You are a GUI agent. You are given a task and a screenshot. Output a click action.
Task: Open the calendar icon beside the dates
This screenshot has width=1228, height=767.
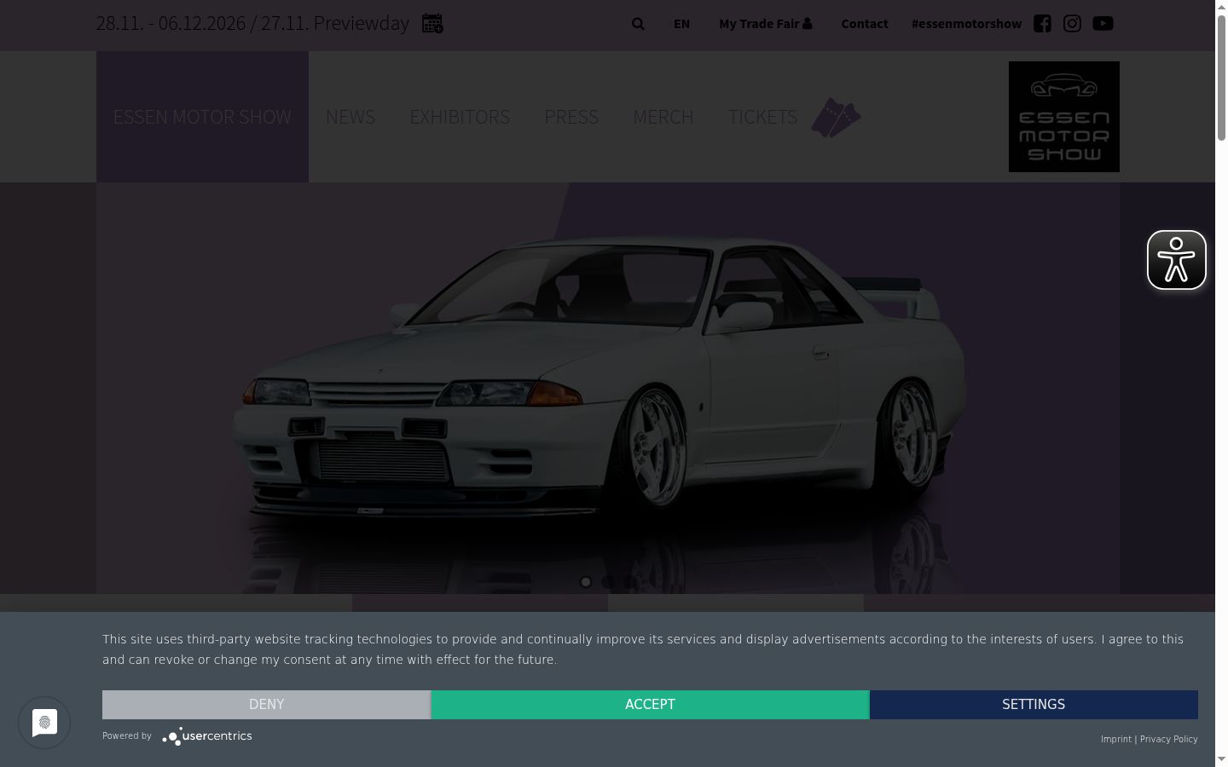(x=432, y=24)
